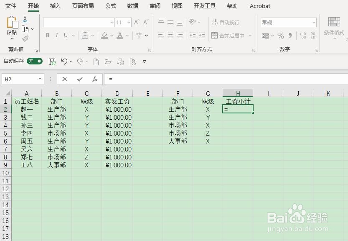The image size is (348, 241).
Task: Select the Format Painter brush
Action: (25, 38)
